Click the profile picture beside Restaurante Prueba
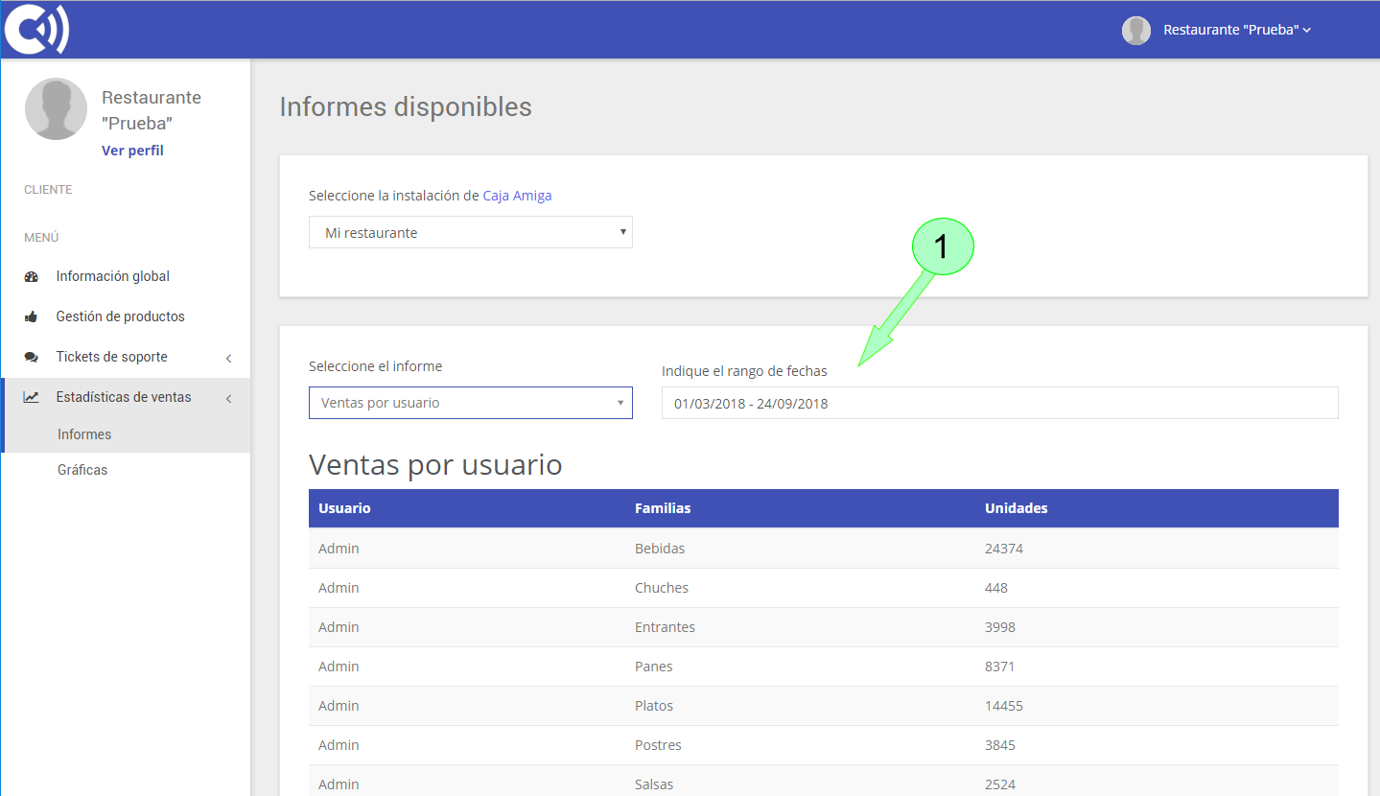 [x=1135, y=30]
